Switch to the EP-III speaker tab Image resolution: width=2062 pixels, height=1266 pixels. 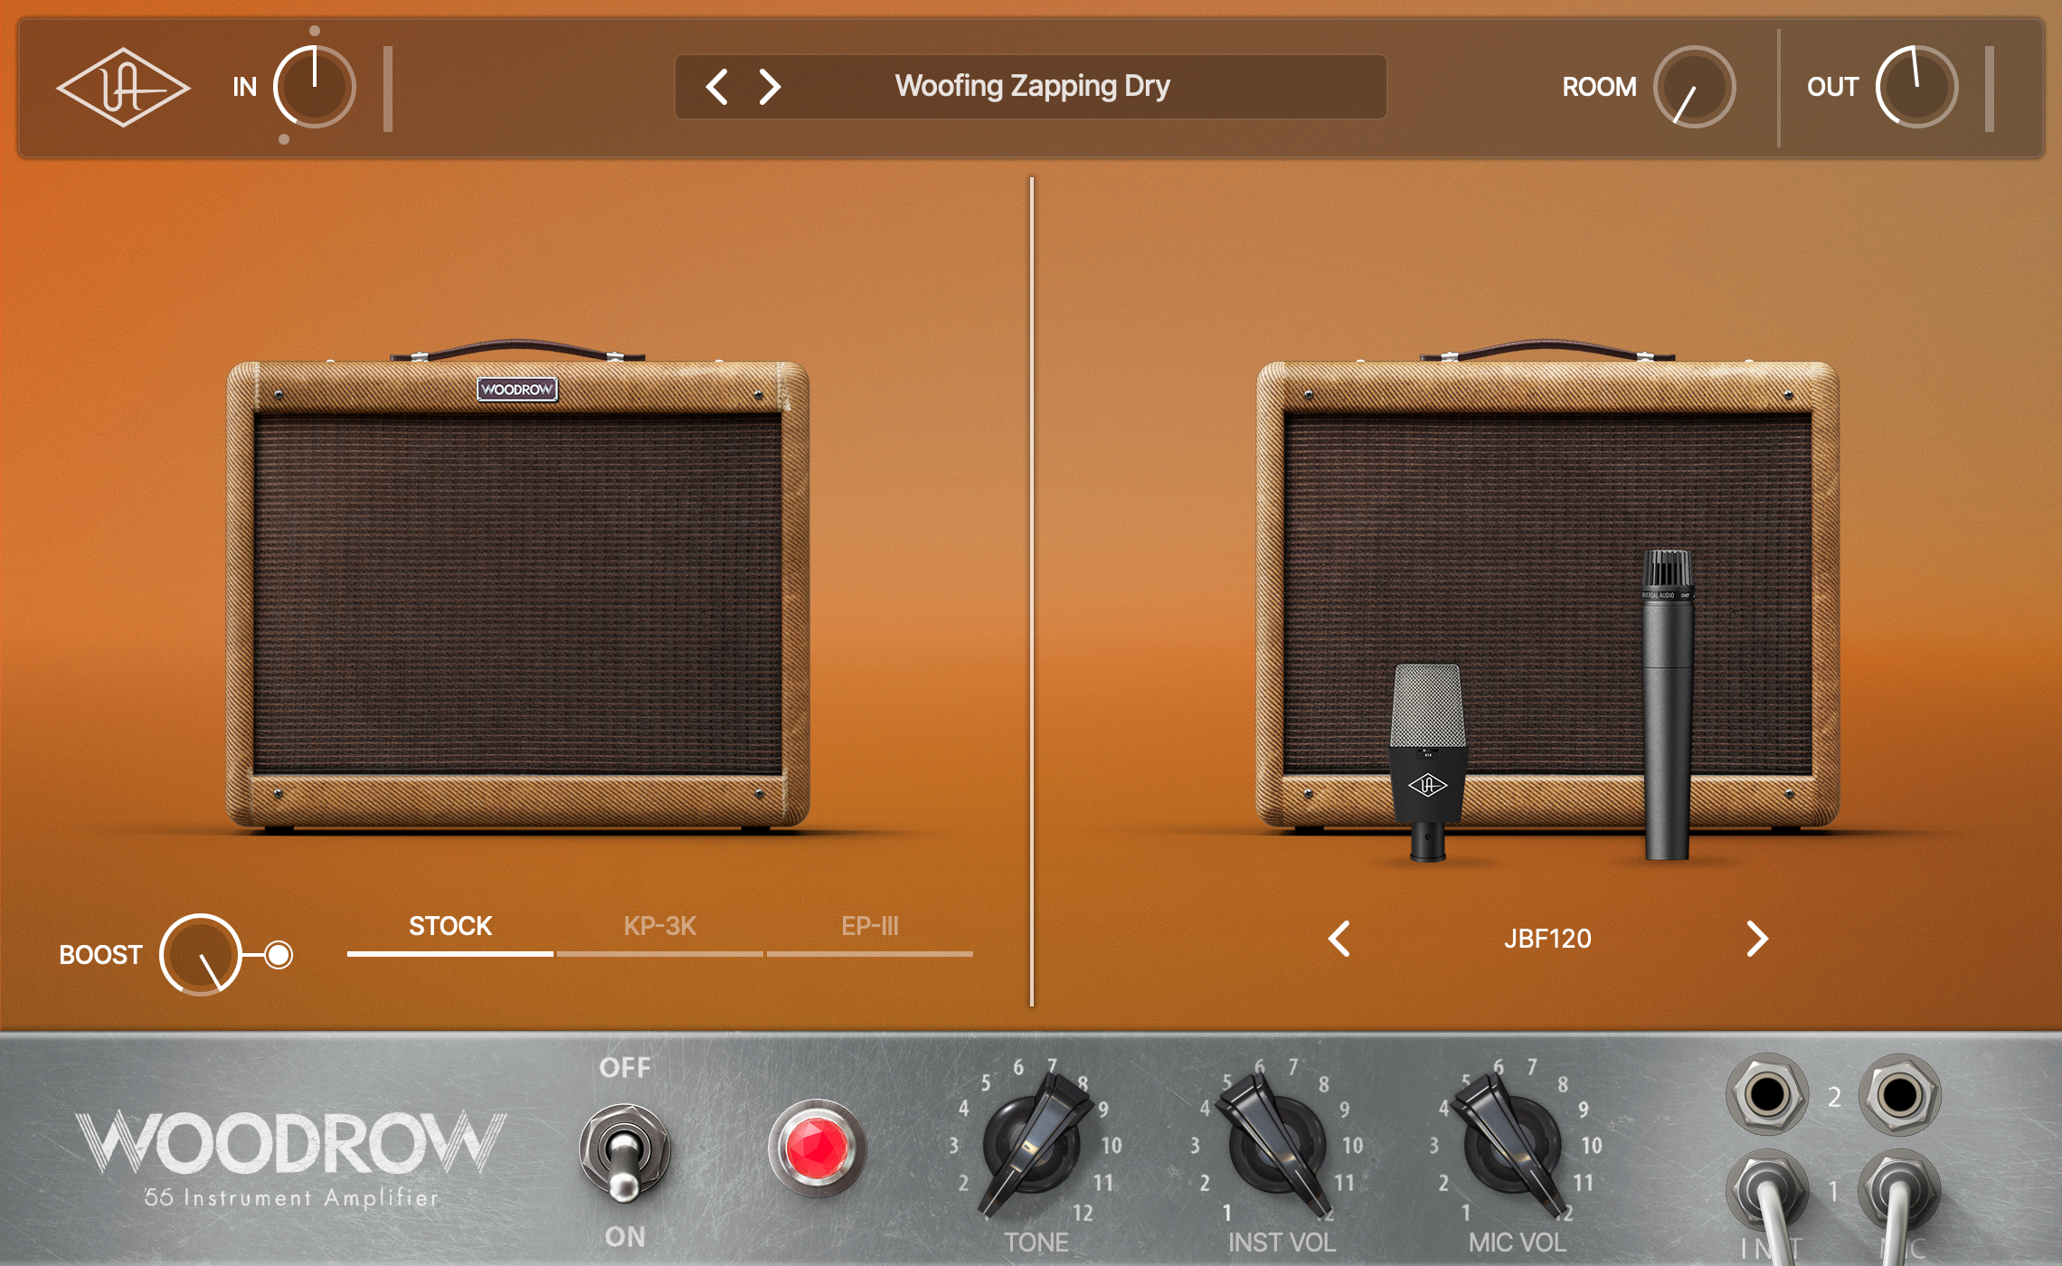pos(868,926)
